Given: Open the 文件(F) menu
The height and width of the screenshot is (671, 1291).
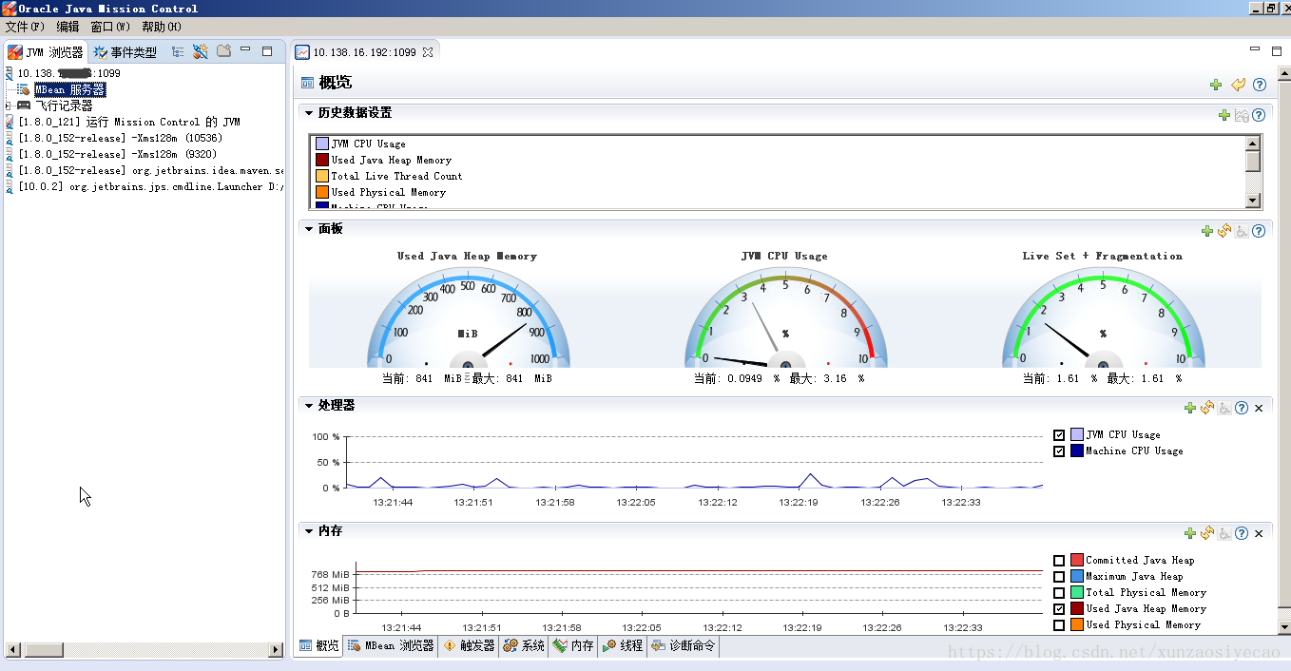Looking at the screenshot, I should [x=25, y=27].
